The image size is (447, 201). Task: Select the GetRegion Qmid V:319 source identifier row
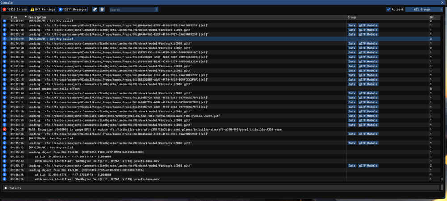tap(221, 179)
